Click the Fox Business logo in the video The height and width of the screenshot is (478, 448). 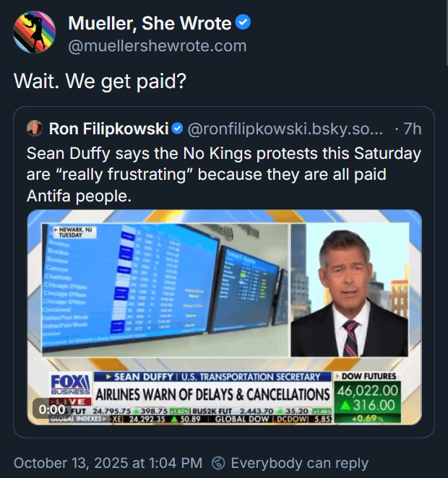pyautogui.click(x=70, y=383)
